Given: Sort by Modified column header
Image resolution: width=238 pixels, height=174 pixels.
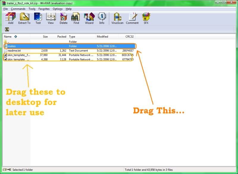Looking at the screenshot, I should tap(102, 37).
